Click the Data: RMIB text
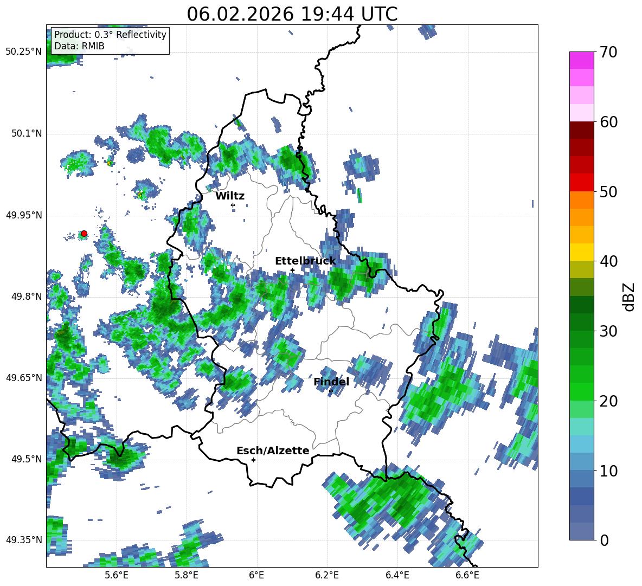The image size is (642, 586). click(79, 46)
